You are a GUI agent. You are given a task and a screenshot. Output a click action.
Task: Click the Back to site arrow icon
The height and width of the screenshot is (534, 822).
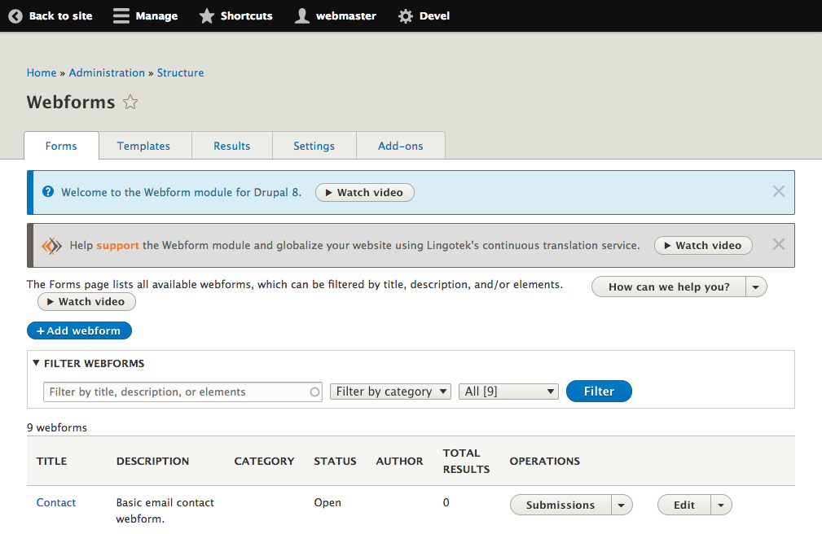tap(15, 15)
